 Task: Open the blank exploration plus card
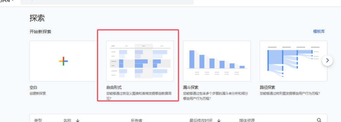click(63, 61)
